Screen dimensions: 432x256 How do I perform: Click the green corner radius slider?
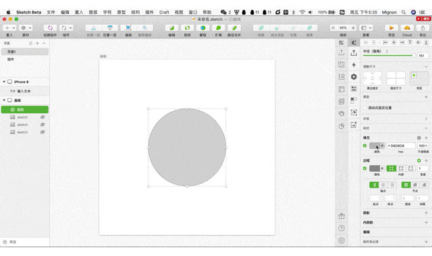click(x=389, y=55)
